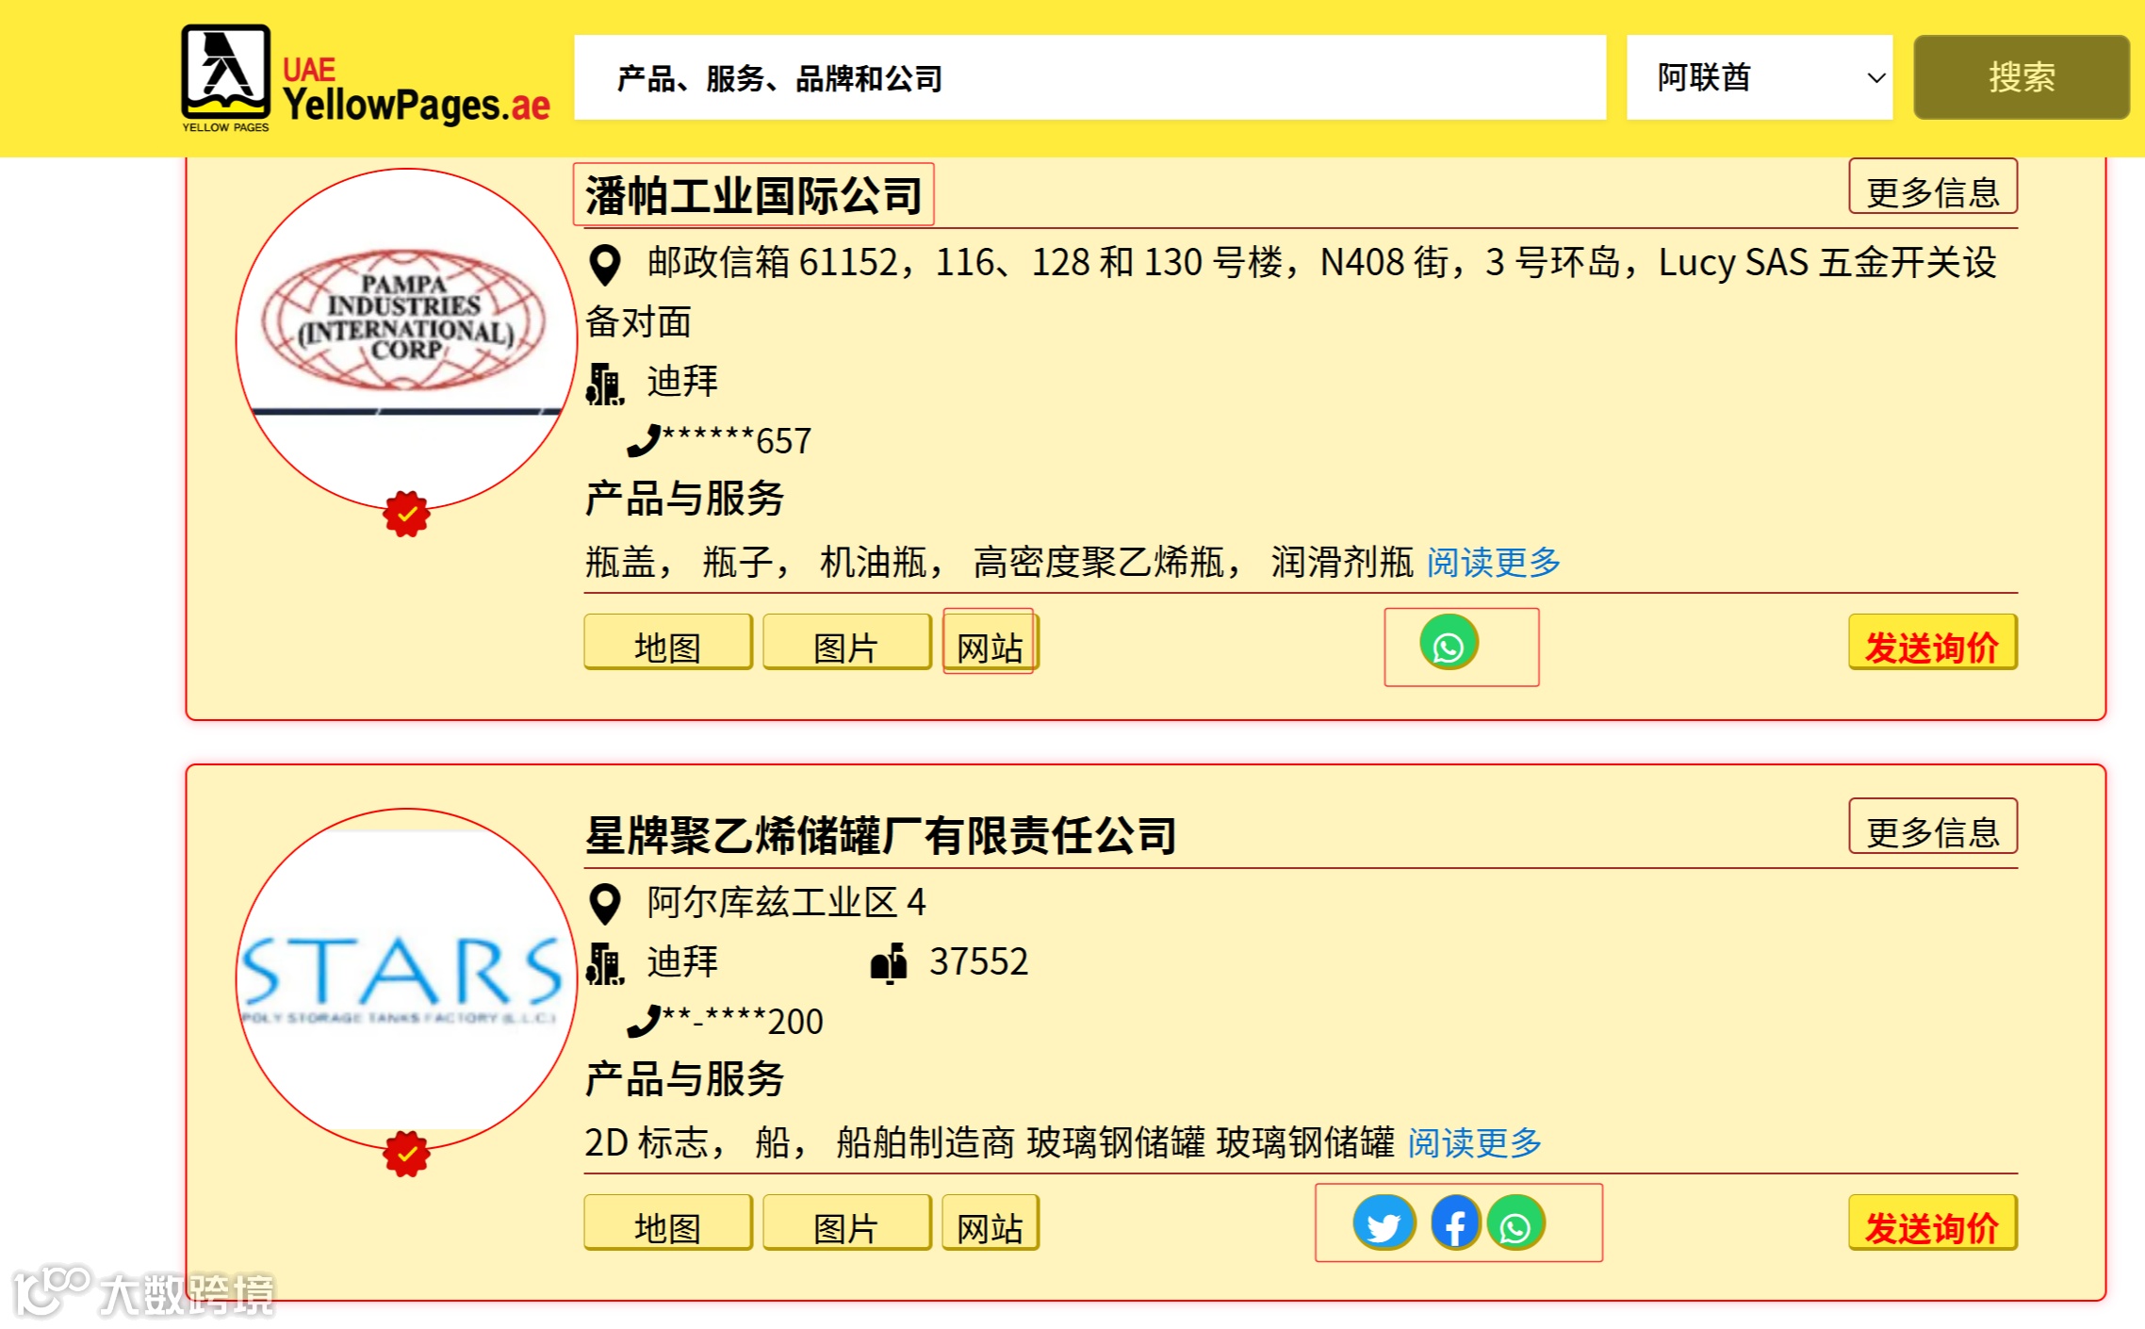2145x1329 pixels.
Task: Focus the 产品、服务、品牌和公司 search field
Action: (1089, 77)
